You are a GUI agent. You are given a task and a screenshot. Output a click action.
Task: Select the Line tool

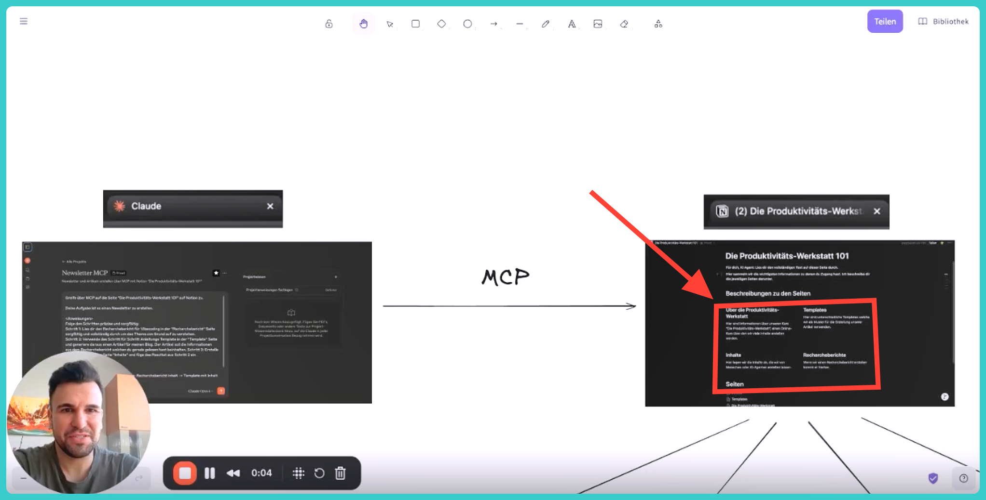click(x=520, y=24)
